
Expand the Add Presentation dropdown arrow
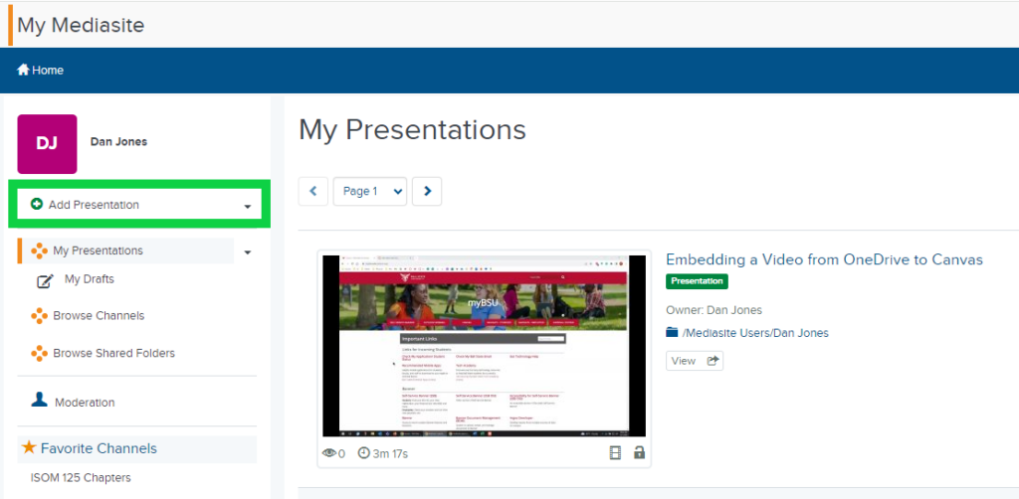(x=247, y=207)
